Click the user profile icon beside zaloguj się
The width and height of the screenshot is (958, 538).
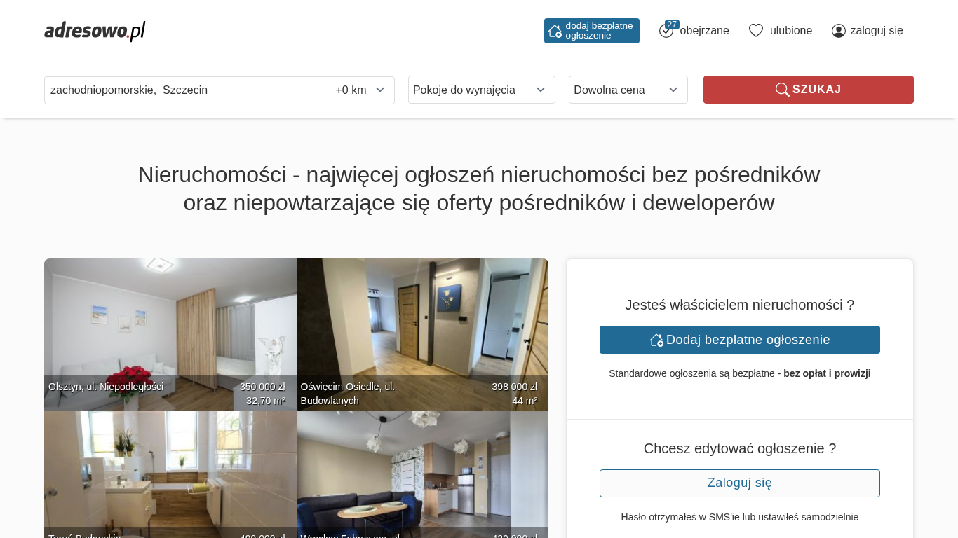pos(839,31)
